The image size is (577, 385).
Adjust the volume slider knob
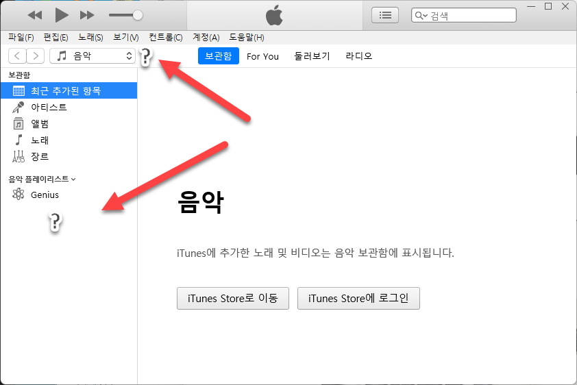137,15
